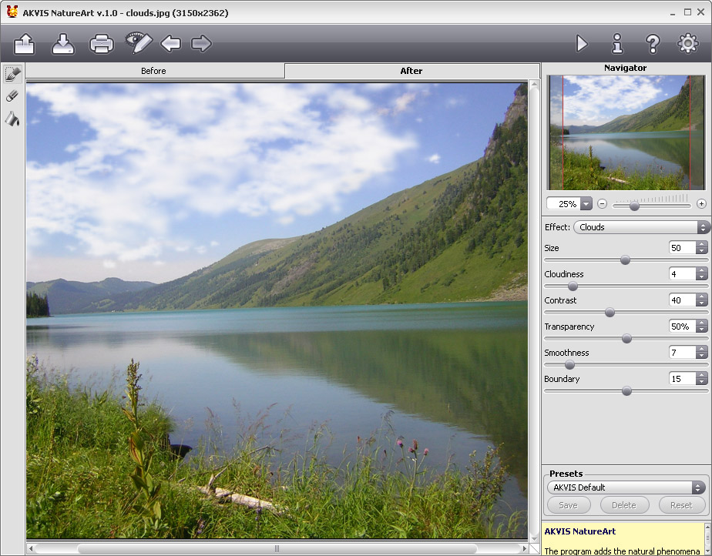Select the selection brush tool
Image resolution: width=712 pixels, height=556 pixels.
(x=12, y=73)
